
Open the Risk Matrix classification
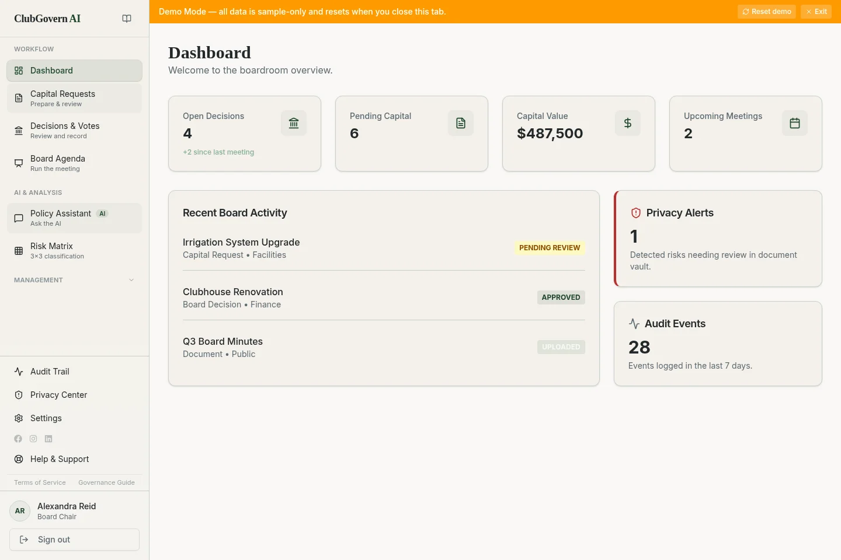(75, 251)
